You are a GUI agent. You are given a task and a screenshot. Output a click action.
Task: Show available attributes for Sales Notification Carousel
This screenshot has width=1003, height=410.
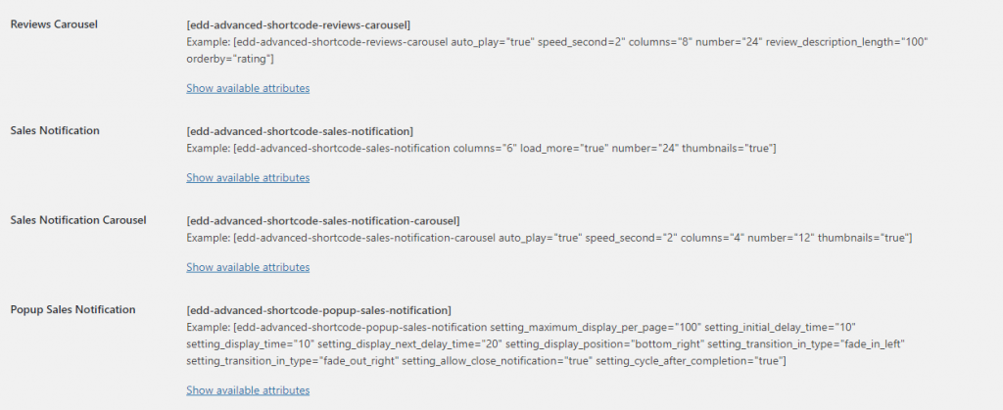tap(248, 267)
